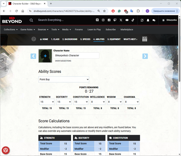Open the Game Rules menu
Screen dimensions: 181x156
click(x=27, y=29)
